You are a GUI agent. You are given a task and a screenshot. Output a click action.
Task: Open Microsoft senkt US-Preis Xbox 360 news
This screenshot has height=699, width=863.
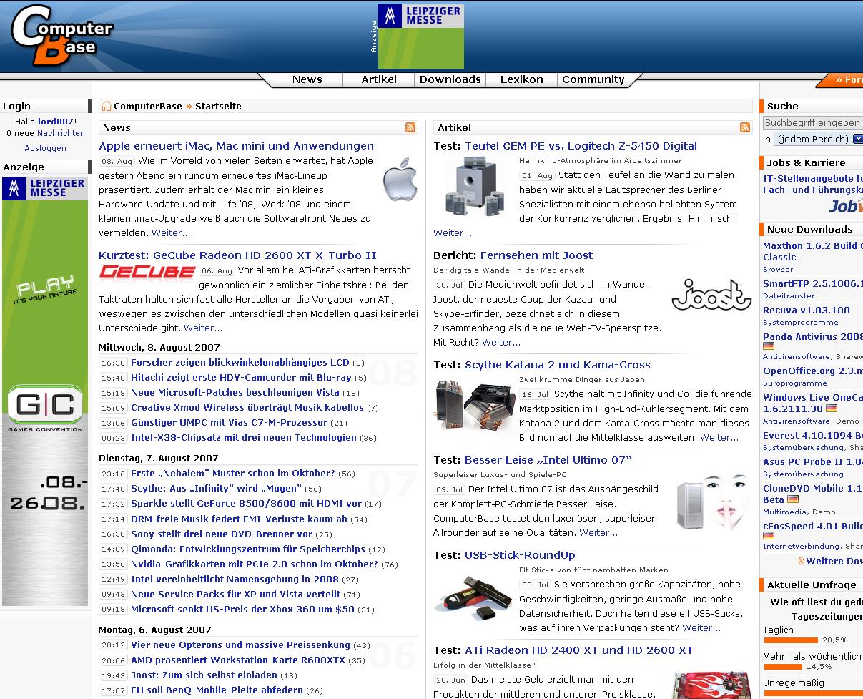[x=242, y=609]
